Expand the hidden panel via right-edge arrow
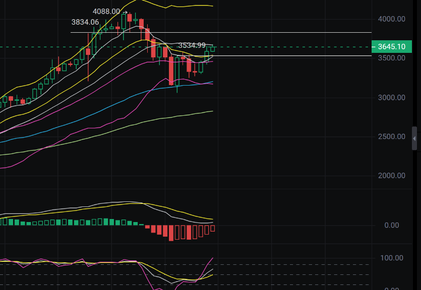This screenshot has width=421, height=290. coord(413,139)
